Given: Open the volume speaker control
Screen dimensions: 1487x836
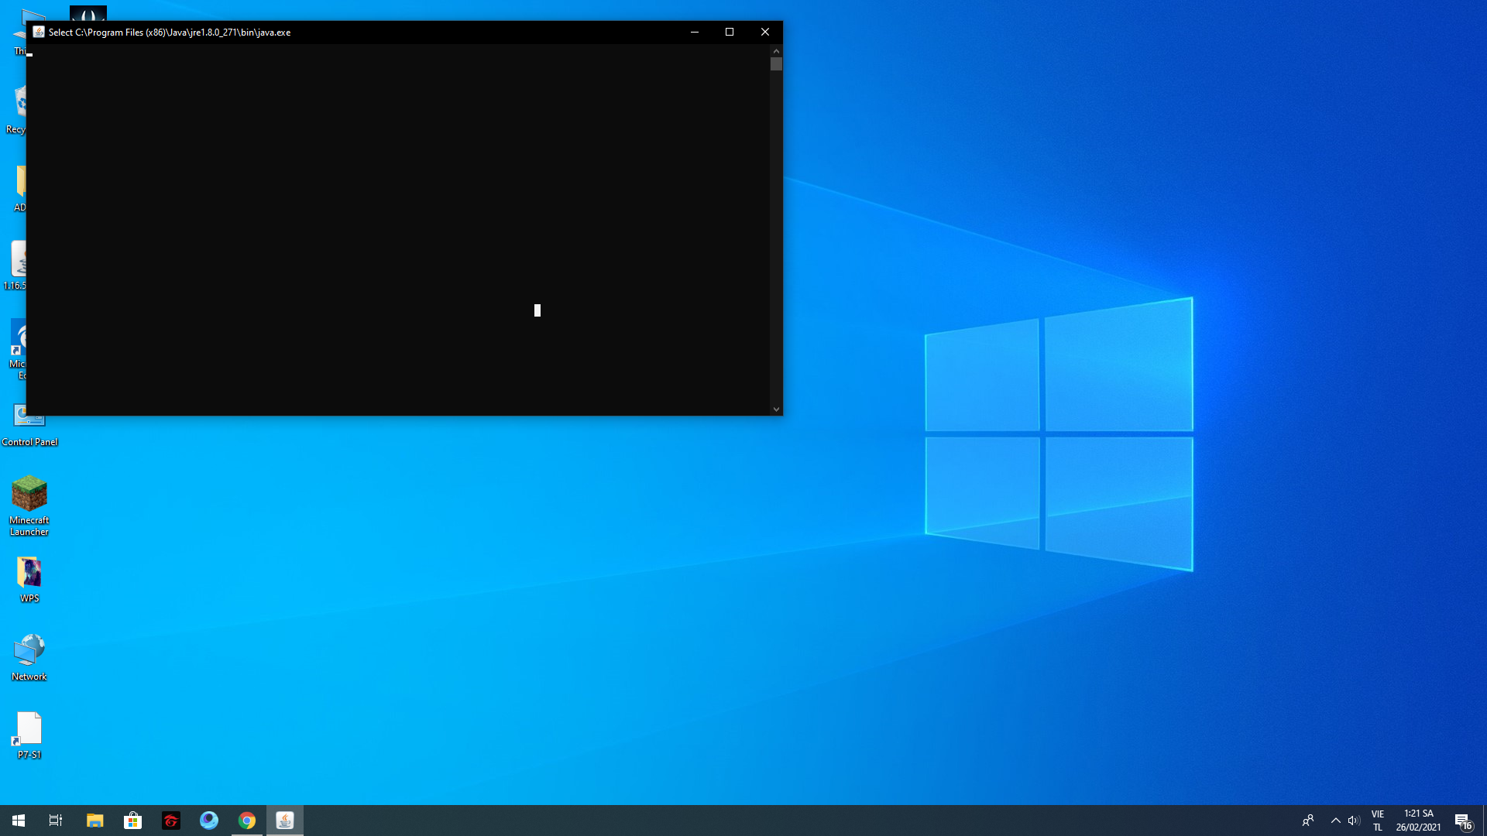Looking at the screenshot, I should [x=1354, y=821].
